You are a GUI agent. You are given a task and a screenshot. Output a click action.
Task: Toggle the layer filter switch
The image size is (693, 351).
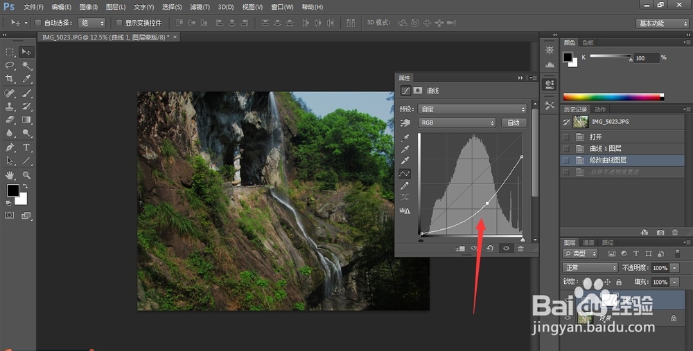point(677,253)
